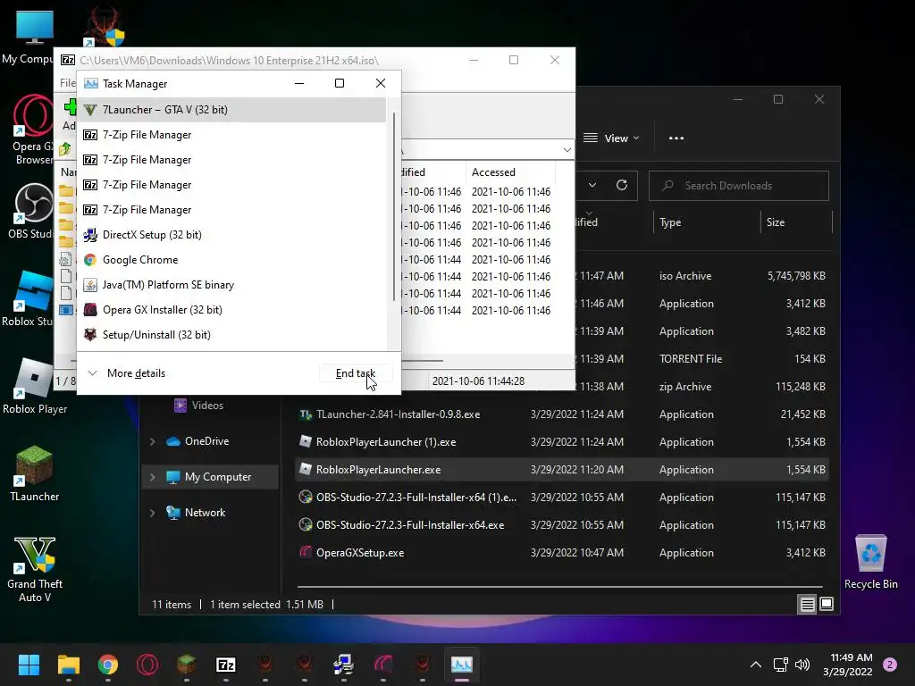Select the OperaGXSetup.exe file
The width and height of the screenshot is (915, 686).
pos(563,552)
